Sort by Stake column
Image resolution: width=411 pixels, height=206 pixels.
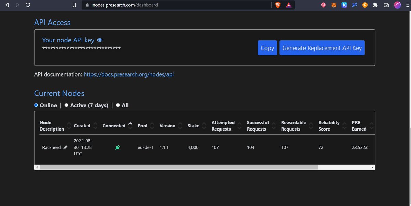204,126
